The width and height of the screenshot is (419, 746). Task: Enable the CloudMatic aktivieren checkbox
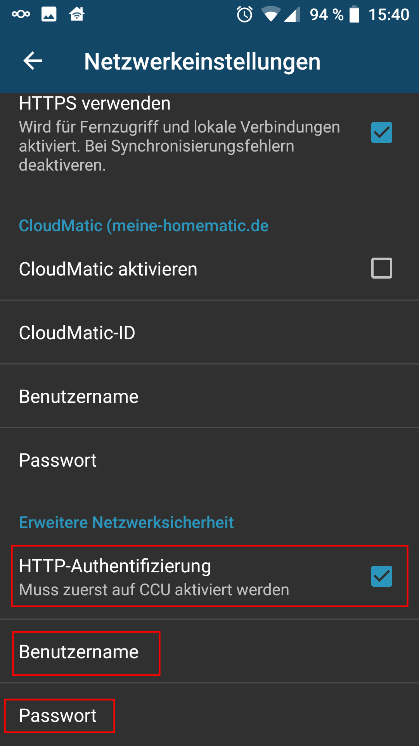[382, 268]
